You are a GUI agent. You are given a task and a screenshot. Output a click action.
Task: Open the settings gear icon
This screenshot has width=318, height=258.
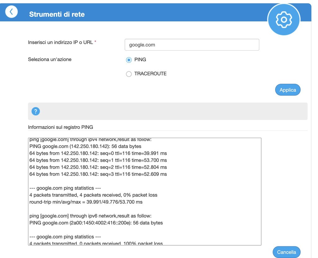click(x=284, y=20)
